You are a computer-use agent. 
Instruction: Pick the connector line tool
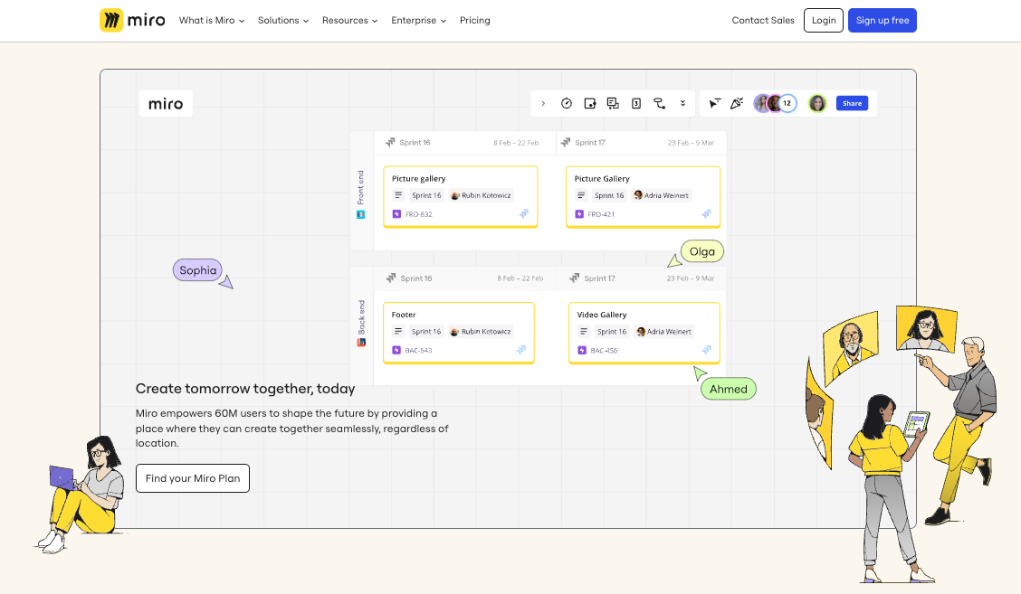click(659, 103)
